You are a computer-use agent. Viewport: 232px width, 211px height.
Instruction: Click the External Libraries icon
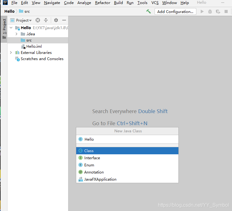(x=17, y=53)
